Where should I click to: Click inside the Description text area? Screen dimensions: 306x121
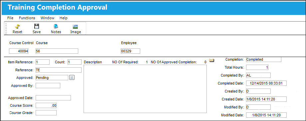145,89
